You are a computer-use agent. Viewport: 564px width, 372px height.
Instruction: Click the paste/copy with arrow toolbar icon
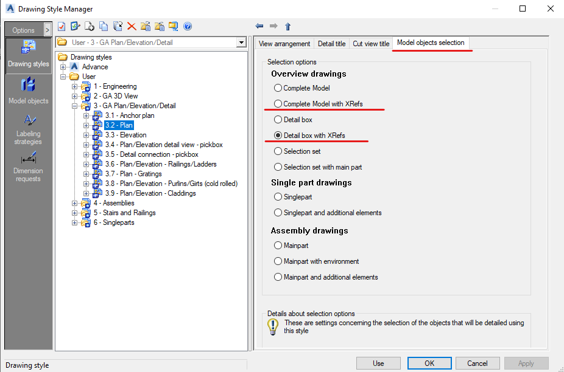pos(118,26)
